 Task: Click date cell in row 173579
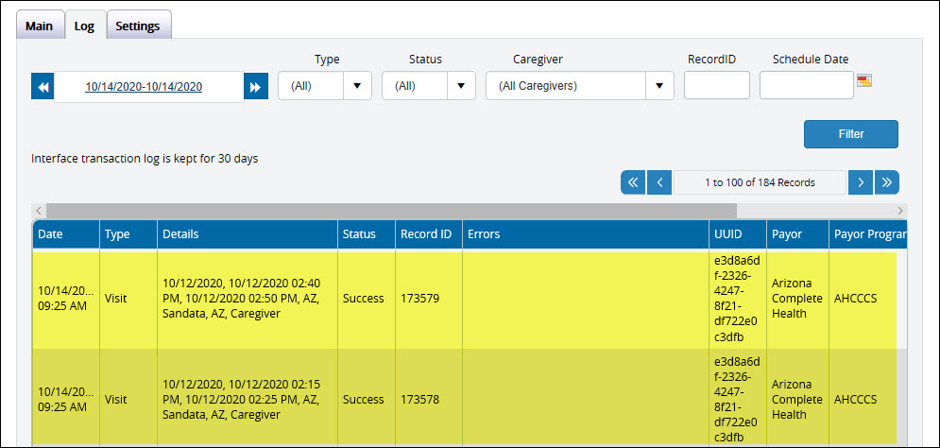[x=66, y=299]
